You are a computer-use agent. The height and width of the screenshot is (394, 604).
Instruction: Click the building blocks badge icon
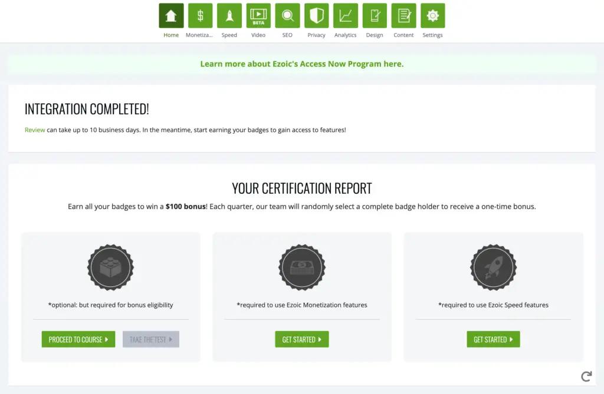[110, 267]
